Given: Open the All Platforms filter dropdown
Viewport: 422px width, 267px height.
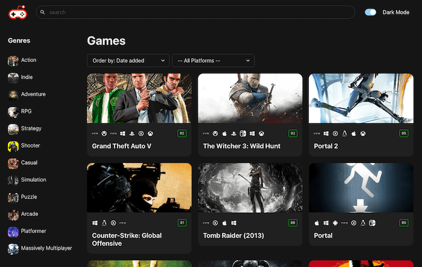Looking at the screenshot, I should point(213,61).
